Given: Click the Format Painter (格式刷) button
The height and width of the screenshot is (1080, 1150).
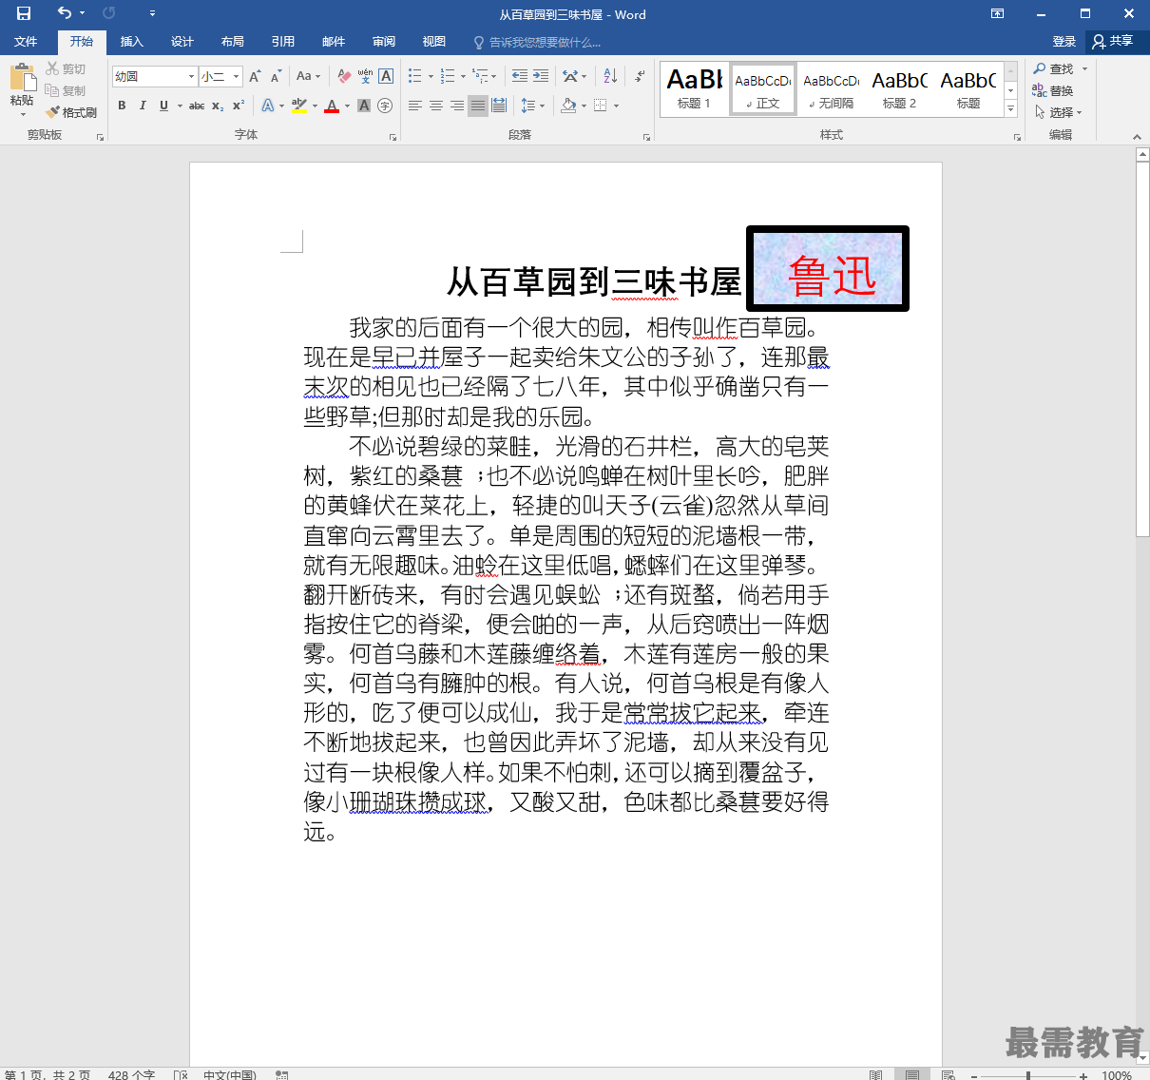Looking at the screenshot, I should (71, 112).
